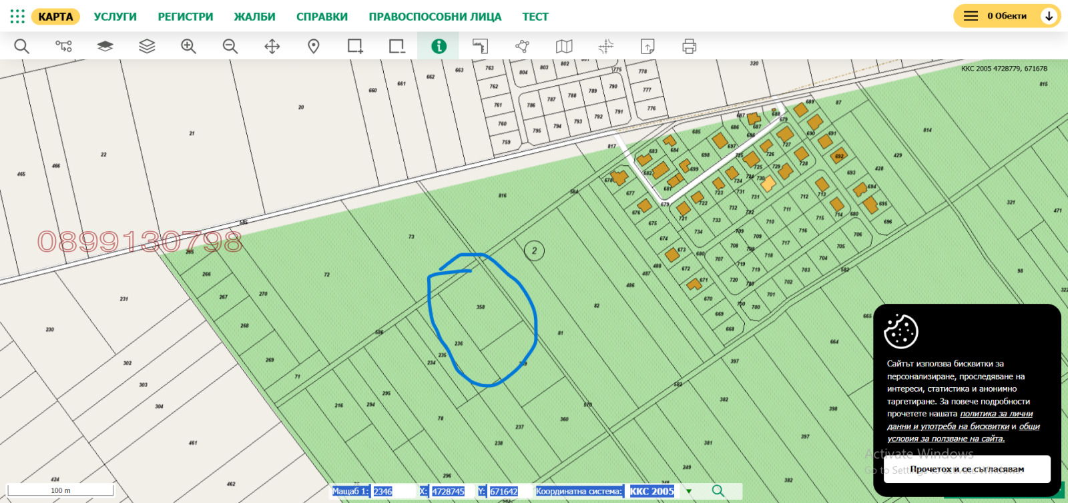Screen dimensions: 1068x503
Task: Switch to the СПРАВКИ menu
Action: [322, 17]
